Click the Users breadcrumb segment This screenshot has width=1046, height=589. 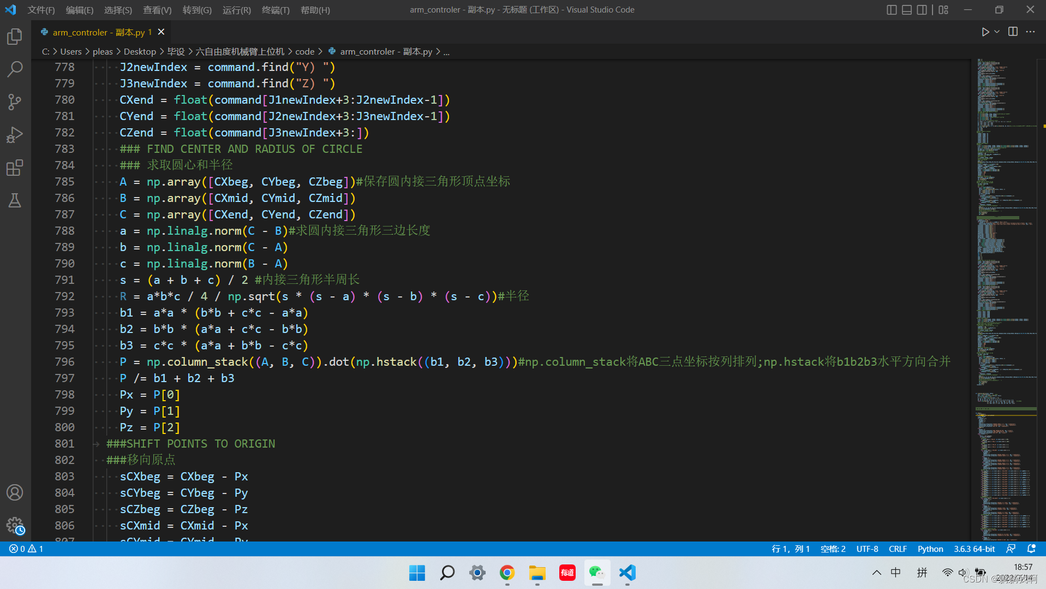71,51
